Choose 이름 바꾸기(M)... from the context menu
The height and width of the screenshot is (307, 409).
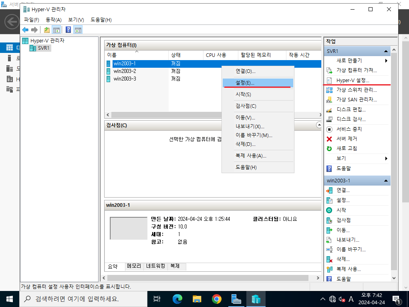pyautogui.click(x=258, y=135)
